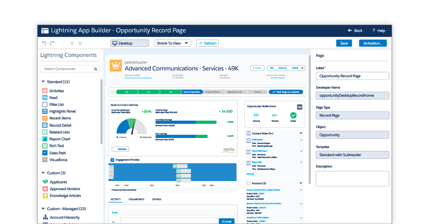Click the Visualforce component icon
This screenshot has height=224, width=429.
pos(45,160)
